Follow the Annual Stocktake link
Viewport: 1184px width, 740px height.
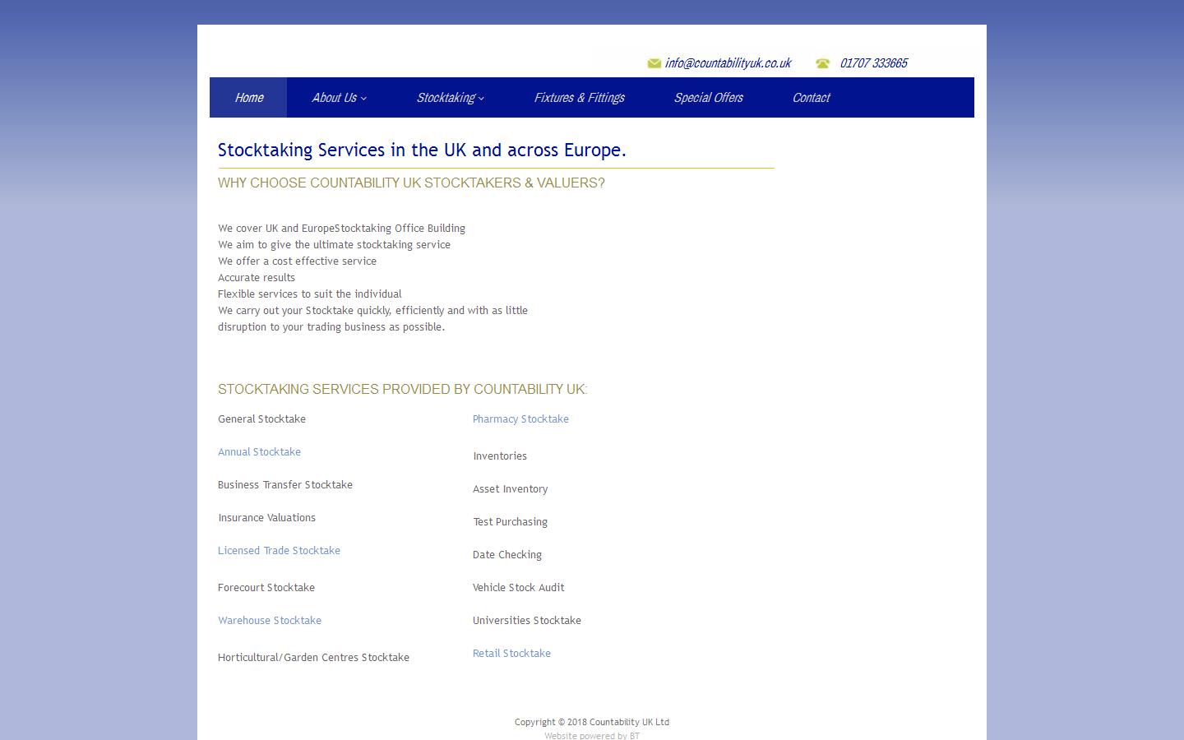[259, 452]
